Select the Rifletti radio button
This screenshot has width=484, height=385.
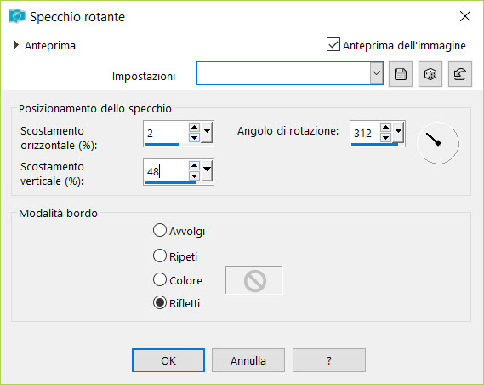[x=160, y=303]
